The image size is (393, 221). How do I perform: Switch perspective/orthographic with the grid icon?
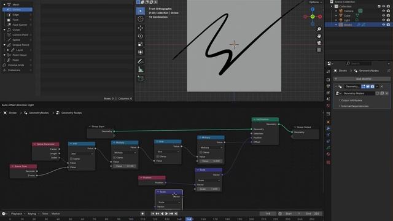coord(319,50)
